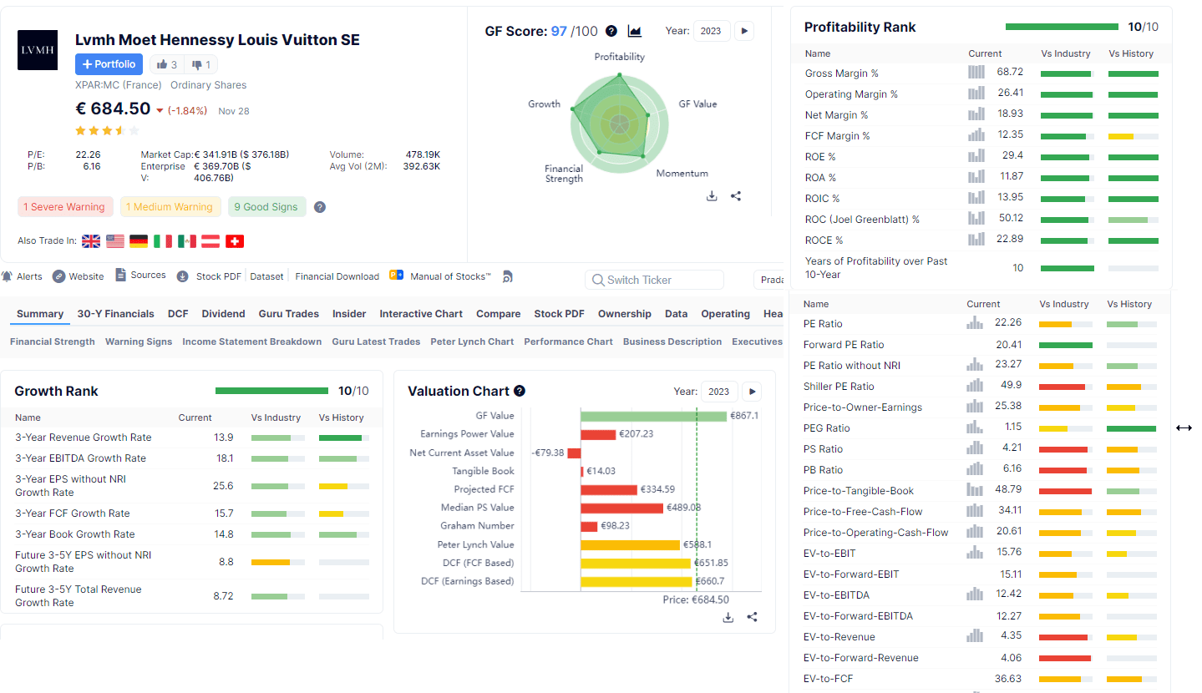
Task: Click the Shiller PE Ratio row label
Action: 839,387
